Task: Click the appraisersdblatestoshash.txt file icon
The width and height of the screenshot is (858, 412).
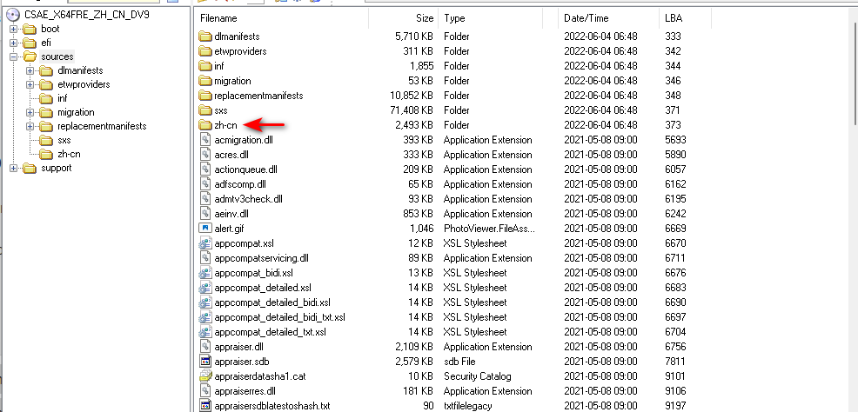Action: (205, 405)
